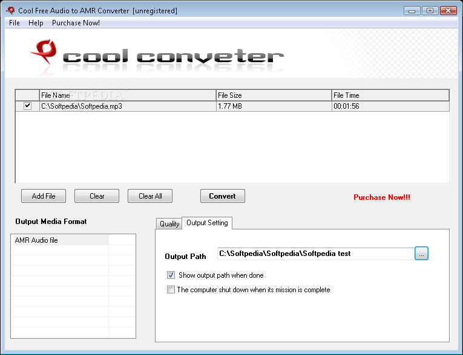Select the Output Setting tab
463x355 pixels.
(x=207, y=223)
